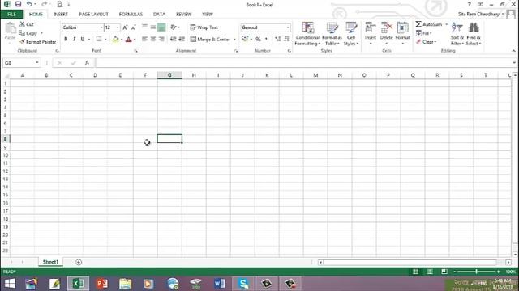Switch to the REVIEW tab
Image resolution: width=519 pixels, height=291 pixels.
coord(184,15)
